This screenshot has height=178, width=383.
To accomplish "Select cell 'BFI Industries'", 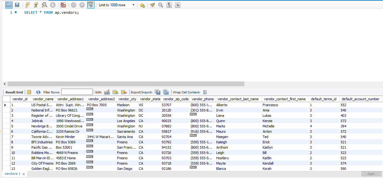I will click(x=42, y=142).
